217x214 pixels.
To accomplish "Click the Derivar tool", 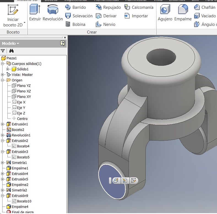I will pos(106,16).
